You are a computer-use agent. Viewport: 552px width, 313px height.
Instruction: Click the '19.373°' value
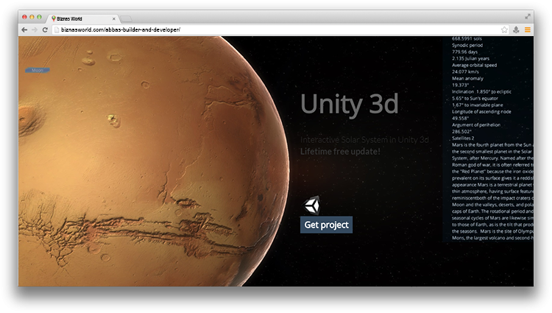[460, 85]
